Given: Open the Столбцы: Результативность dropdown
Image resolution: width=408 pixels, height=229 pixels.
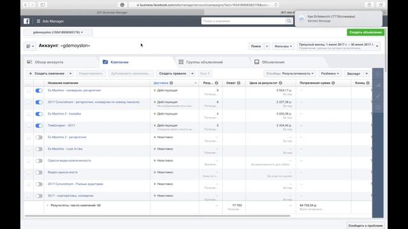Looking at the screenshot, I should [x=290, y=74].
